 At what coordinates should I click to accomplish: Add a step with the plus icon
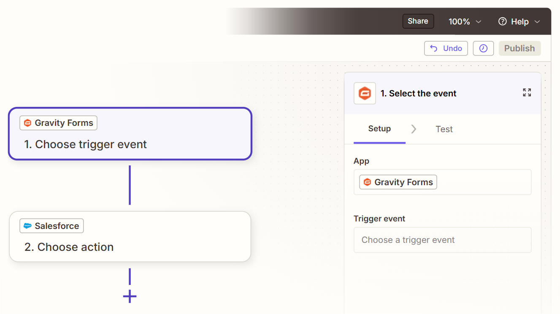pyautogui.click(x=130, y=296)
